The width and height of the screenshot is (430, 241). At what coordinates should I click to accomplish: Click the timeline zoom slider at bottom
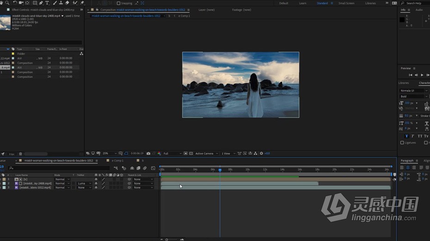172,240
